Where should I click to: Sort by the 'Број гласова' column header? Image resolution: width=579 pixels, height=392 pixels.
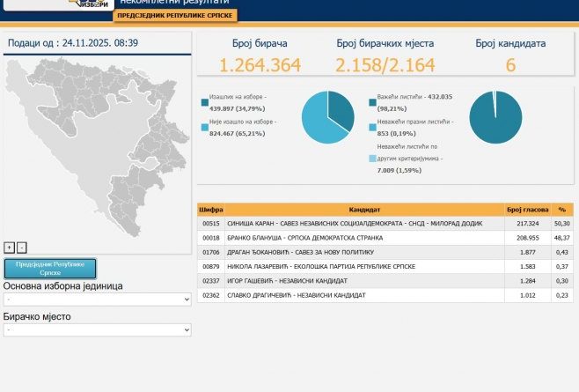click(525, 210)
